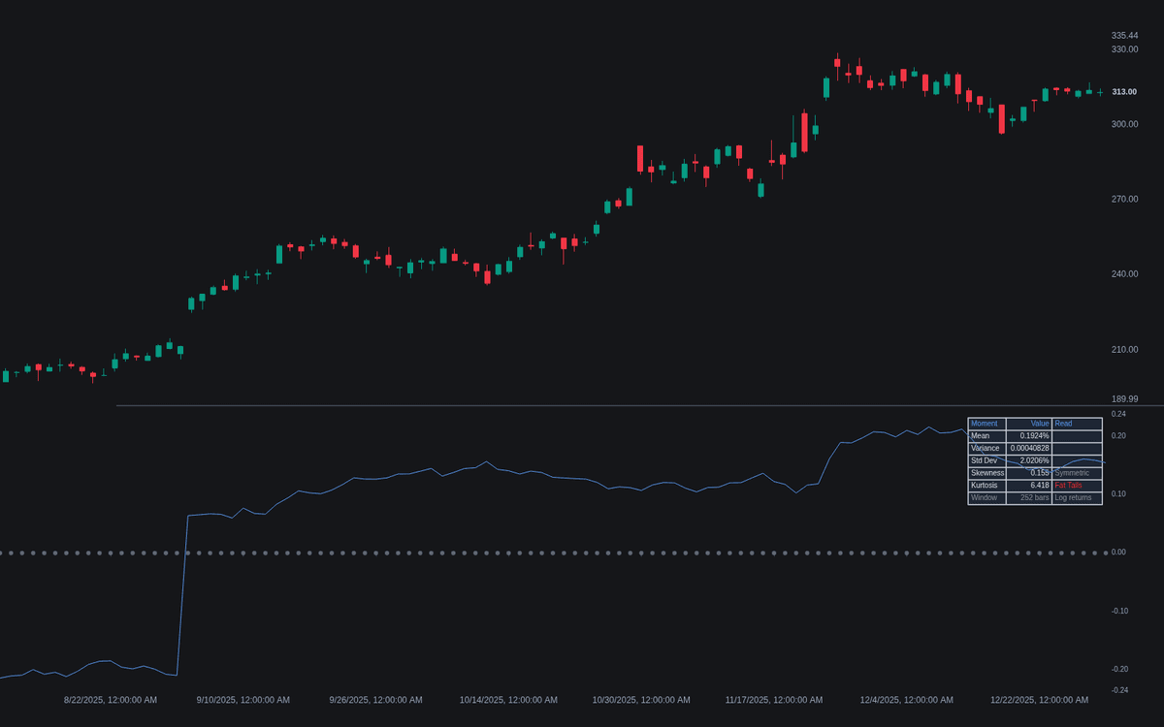Select the 0.20 indicator scale label

[x=1118, y=436]
